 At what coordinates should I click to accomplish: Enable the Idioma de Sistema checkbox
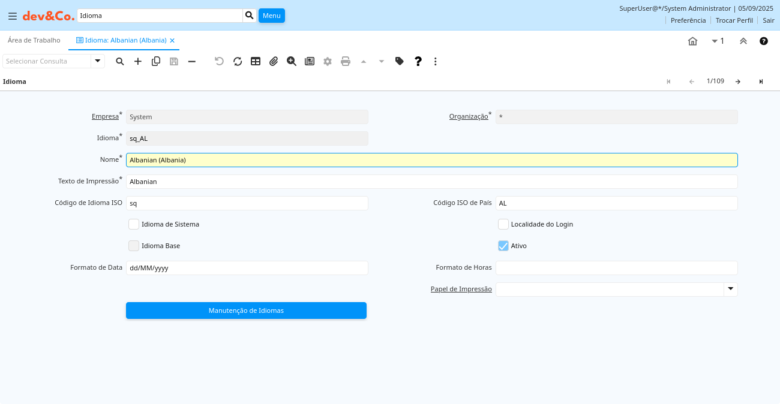[x=134, y=224]
